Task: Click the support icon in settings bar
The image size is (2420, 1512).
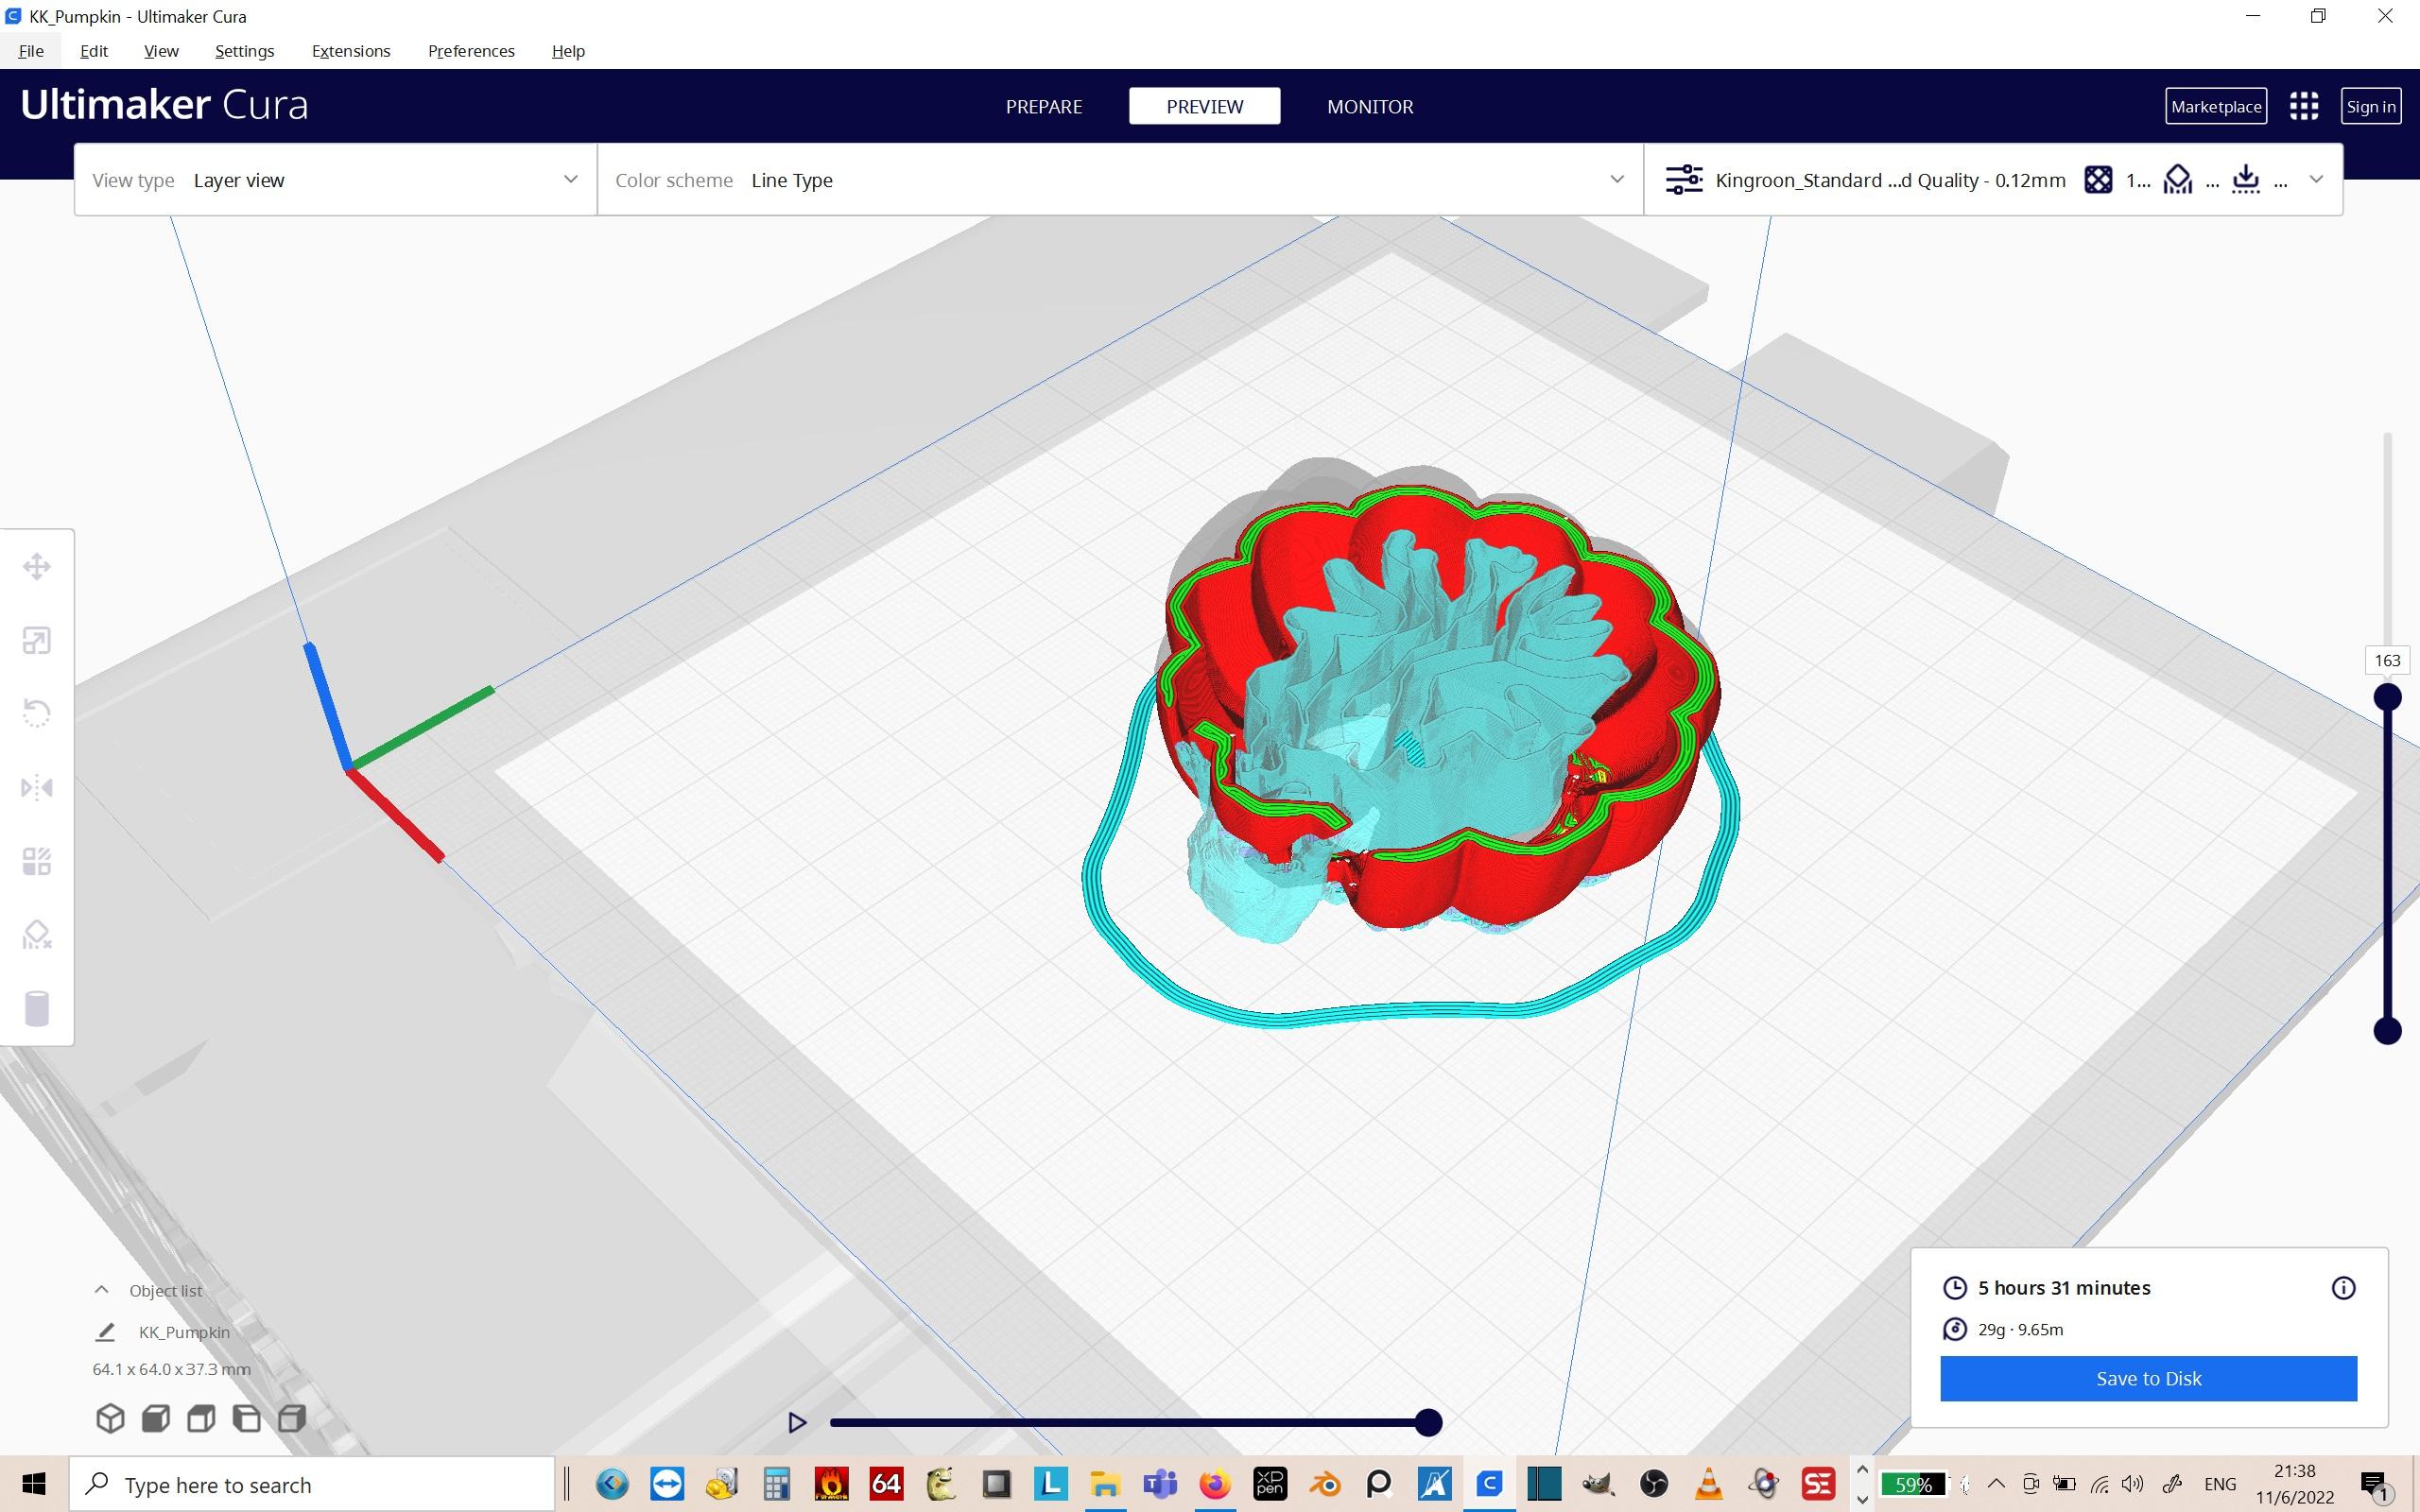Action: (2177, 180)
